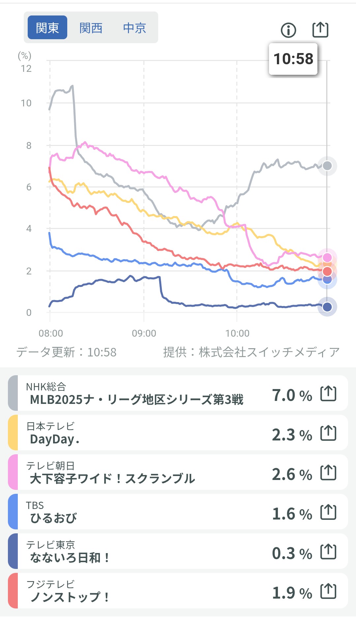Click the dark blue テレビ東京 data point
356x619 pixels.
[327, 307]
